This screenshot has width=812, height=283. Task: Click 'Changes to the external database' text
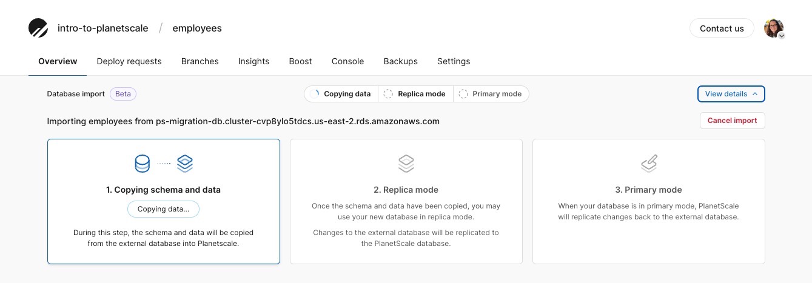point(406,238)
